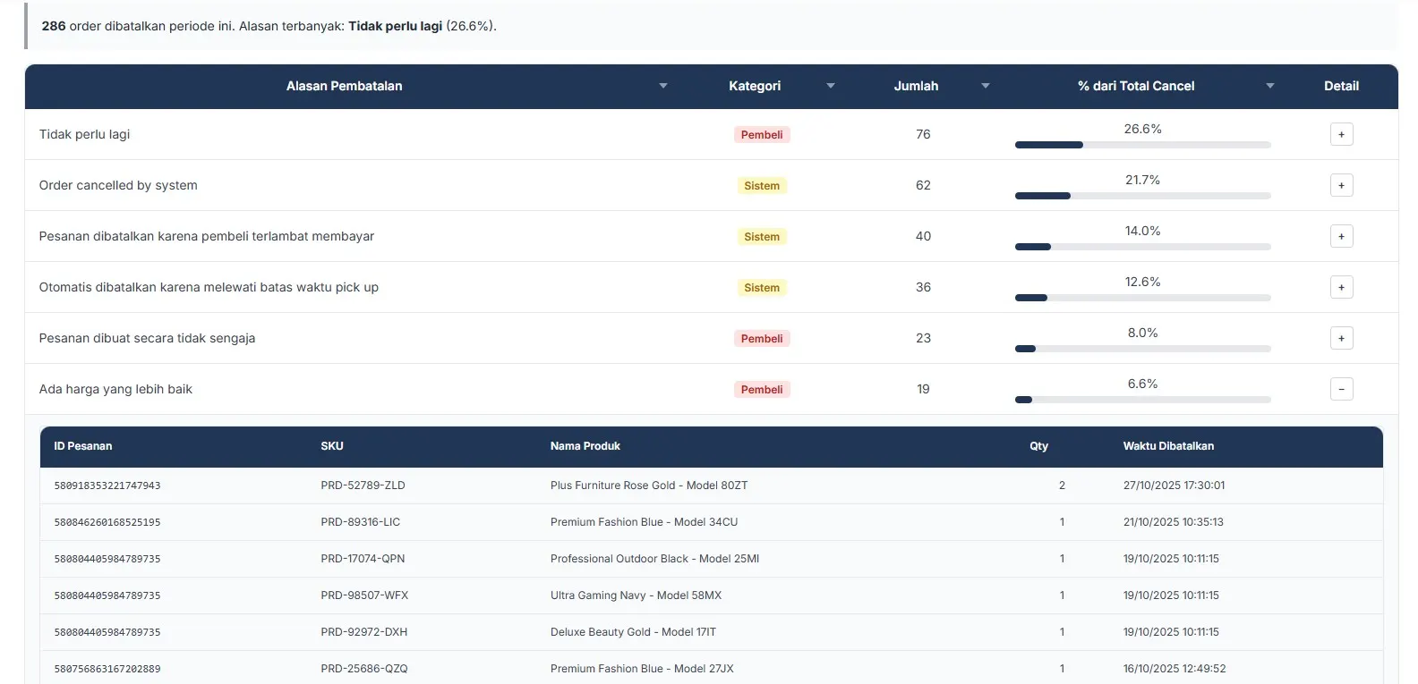
Task: Click timestamp 21/10/2025 10:35:13
Action: [1173, 522]
